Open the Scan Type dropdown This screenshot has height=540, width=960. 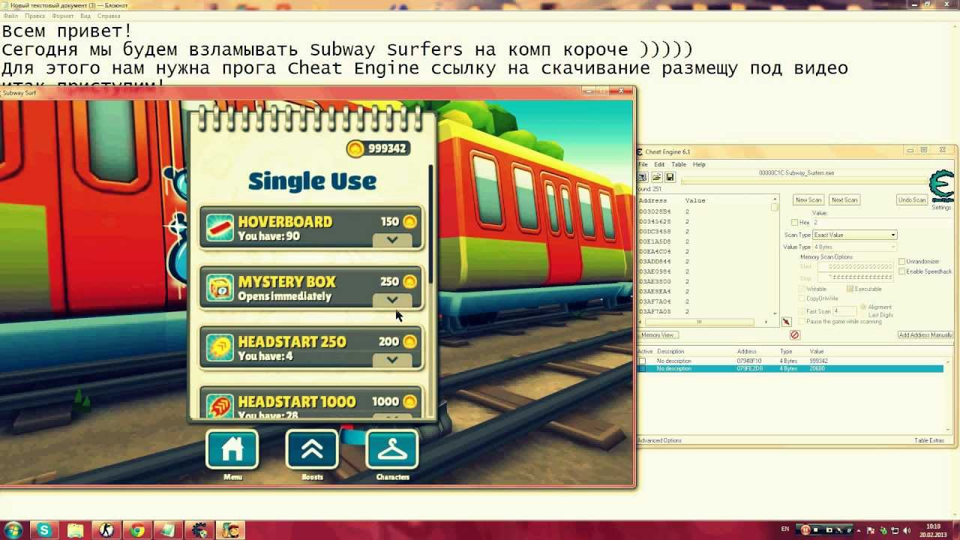click(854, 235)
